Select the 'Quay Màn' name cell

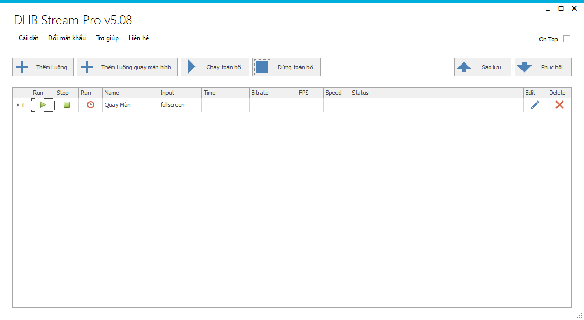[x=130, y=105]
